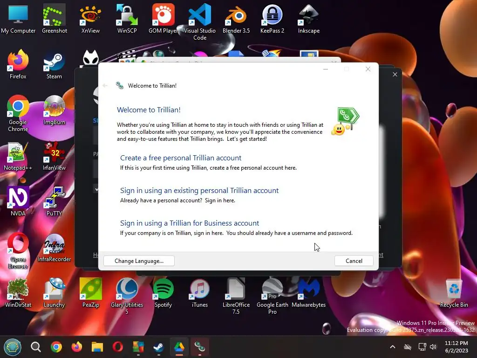Open Google Chrome desktop shortcut
This screenshot has width=477, height=358.
click(x=18, y=113)
